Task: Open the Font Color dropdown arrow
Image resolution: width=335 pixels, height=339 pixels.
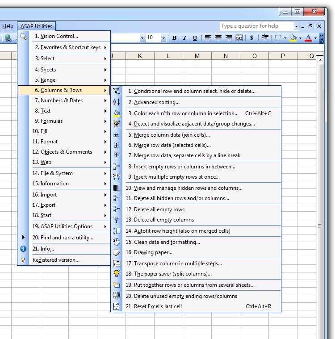Action: [315, 38]
